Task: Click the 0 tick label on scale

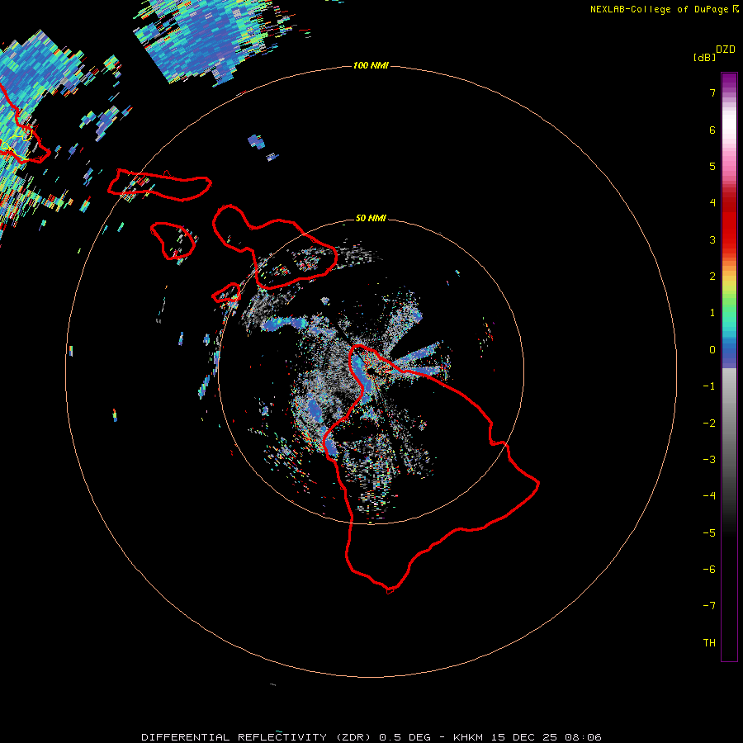Action: pos(712,350)
